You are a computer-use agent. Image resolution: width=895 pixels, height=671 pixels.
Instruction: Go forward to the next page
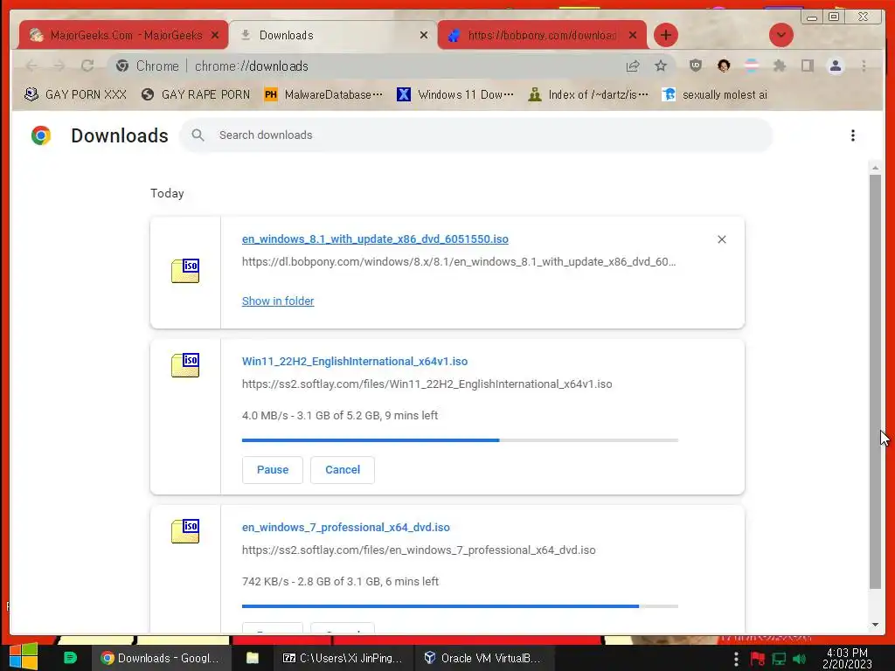coord(59,66)
